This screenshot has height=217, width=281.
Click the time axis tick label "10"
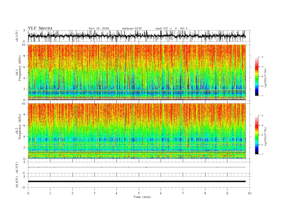[249, 193]
